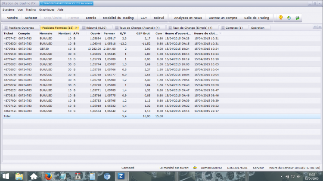Open the Trading menu
The image size is (323, 181).
[31, 9]
